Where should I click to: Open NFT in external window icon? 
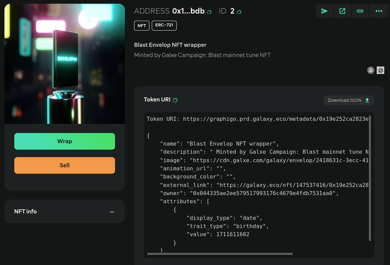click(342, 11)
